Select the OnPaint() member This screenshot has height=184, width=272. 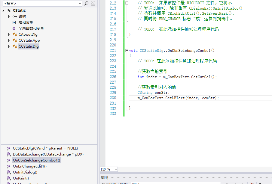pyautogui.click(x=21, y=178)
